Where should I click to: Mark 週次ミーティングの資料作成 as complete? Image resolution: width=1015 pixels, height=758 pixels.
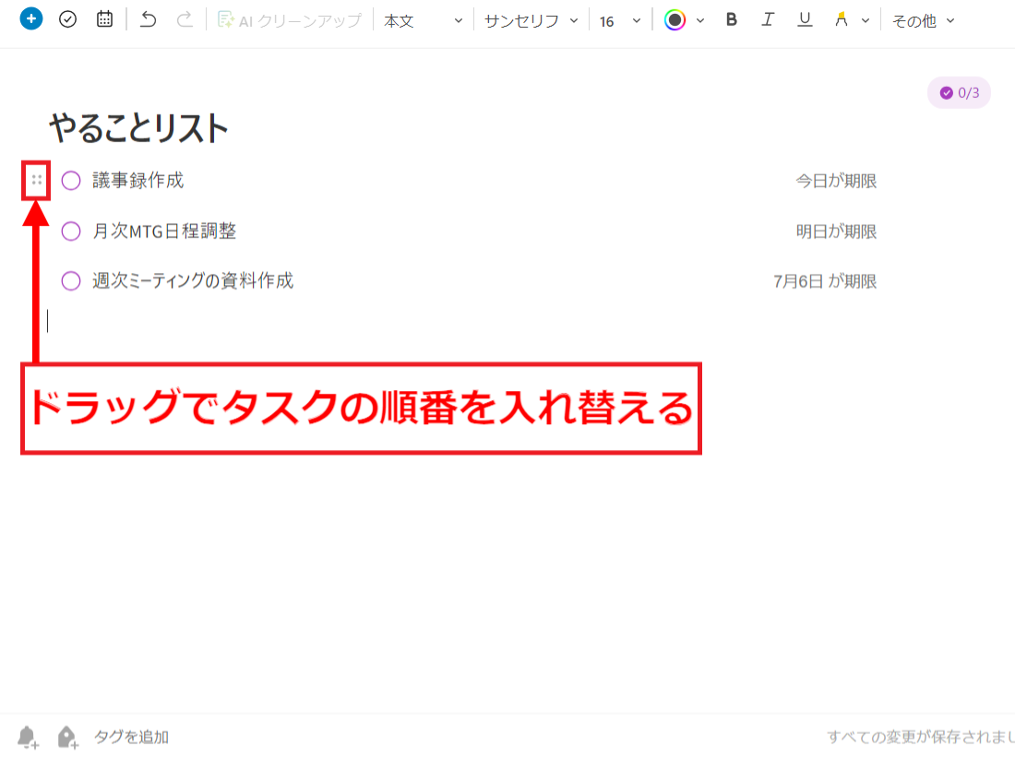71,280
